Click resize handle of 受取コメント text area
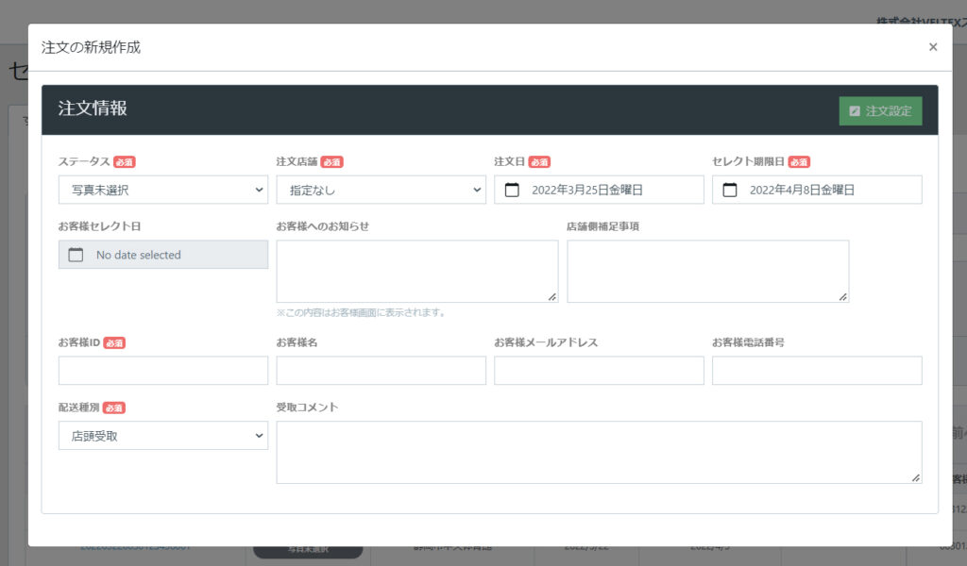The width and height of the screenshot is (967, 566). (x=915, y=477)
